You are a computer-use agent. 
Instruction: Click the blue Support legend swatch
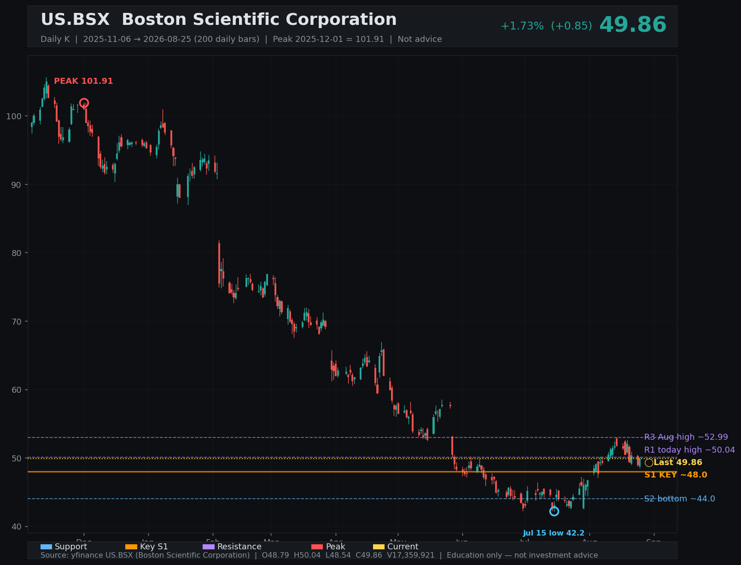tap(46, 547)
